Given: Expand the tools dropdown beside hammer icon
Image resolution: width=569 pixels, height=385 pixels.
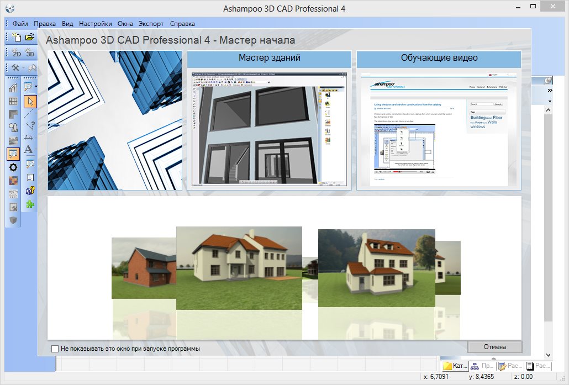Looking at the screenshot, I should [23, 68].
